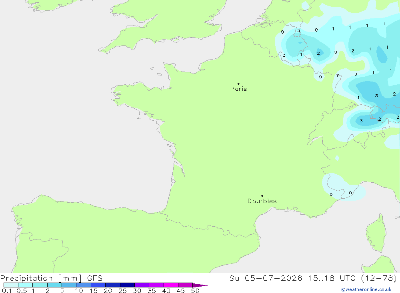Select the black dot marker above Paris
400x293 pixels.
point(238,84)
